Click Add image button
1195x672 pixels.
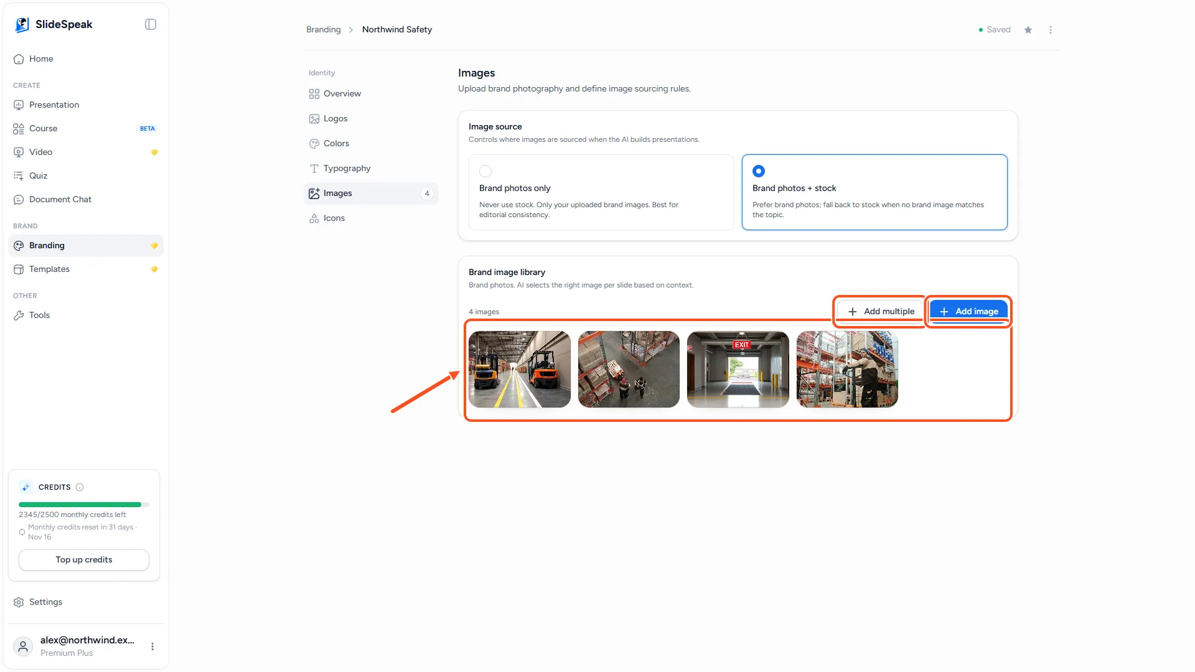[968, 311]
